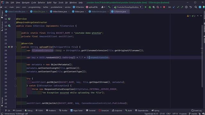
Task: Open the Event Log
Action: (x=196, y=111)
